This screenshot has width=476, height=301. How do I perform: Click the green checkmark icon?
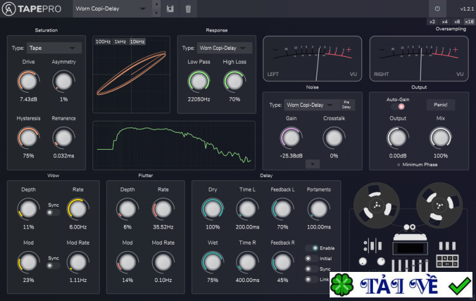tap(459, 286)
